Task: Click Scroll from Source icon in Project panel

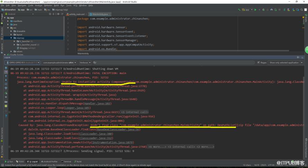Action: click(50, 14)
